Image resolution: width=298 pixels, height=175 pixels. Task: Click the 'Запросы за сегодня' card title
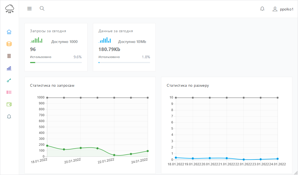click(48, 31)
